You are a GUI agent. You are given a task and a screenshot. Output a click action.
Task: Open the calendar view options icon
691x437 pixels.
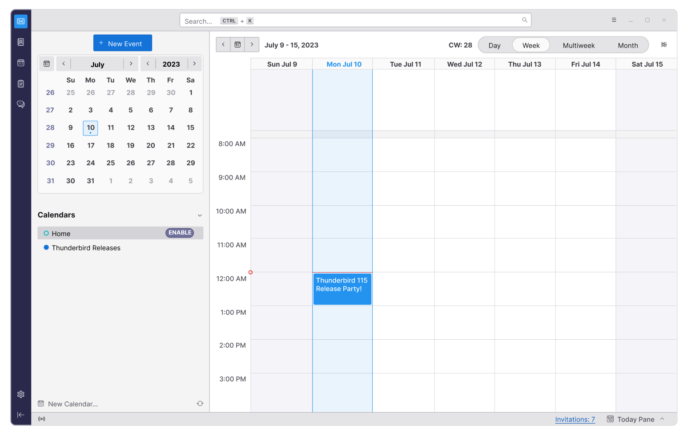click(664, 45)
